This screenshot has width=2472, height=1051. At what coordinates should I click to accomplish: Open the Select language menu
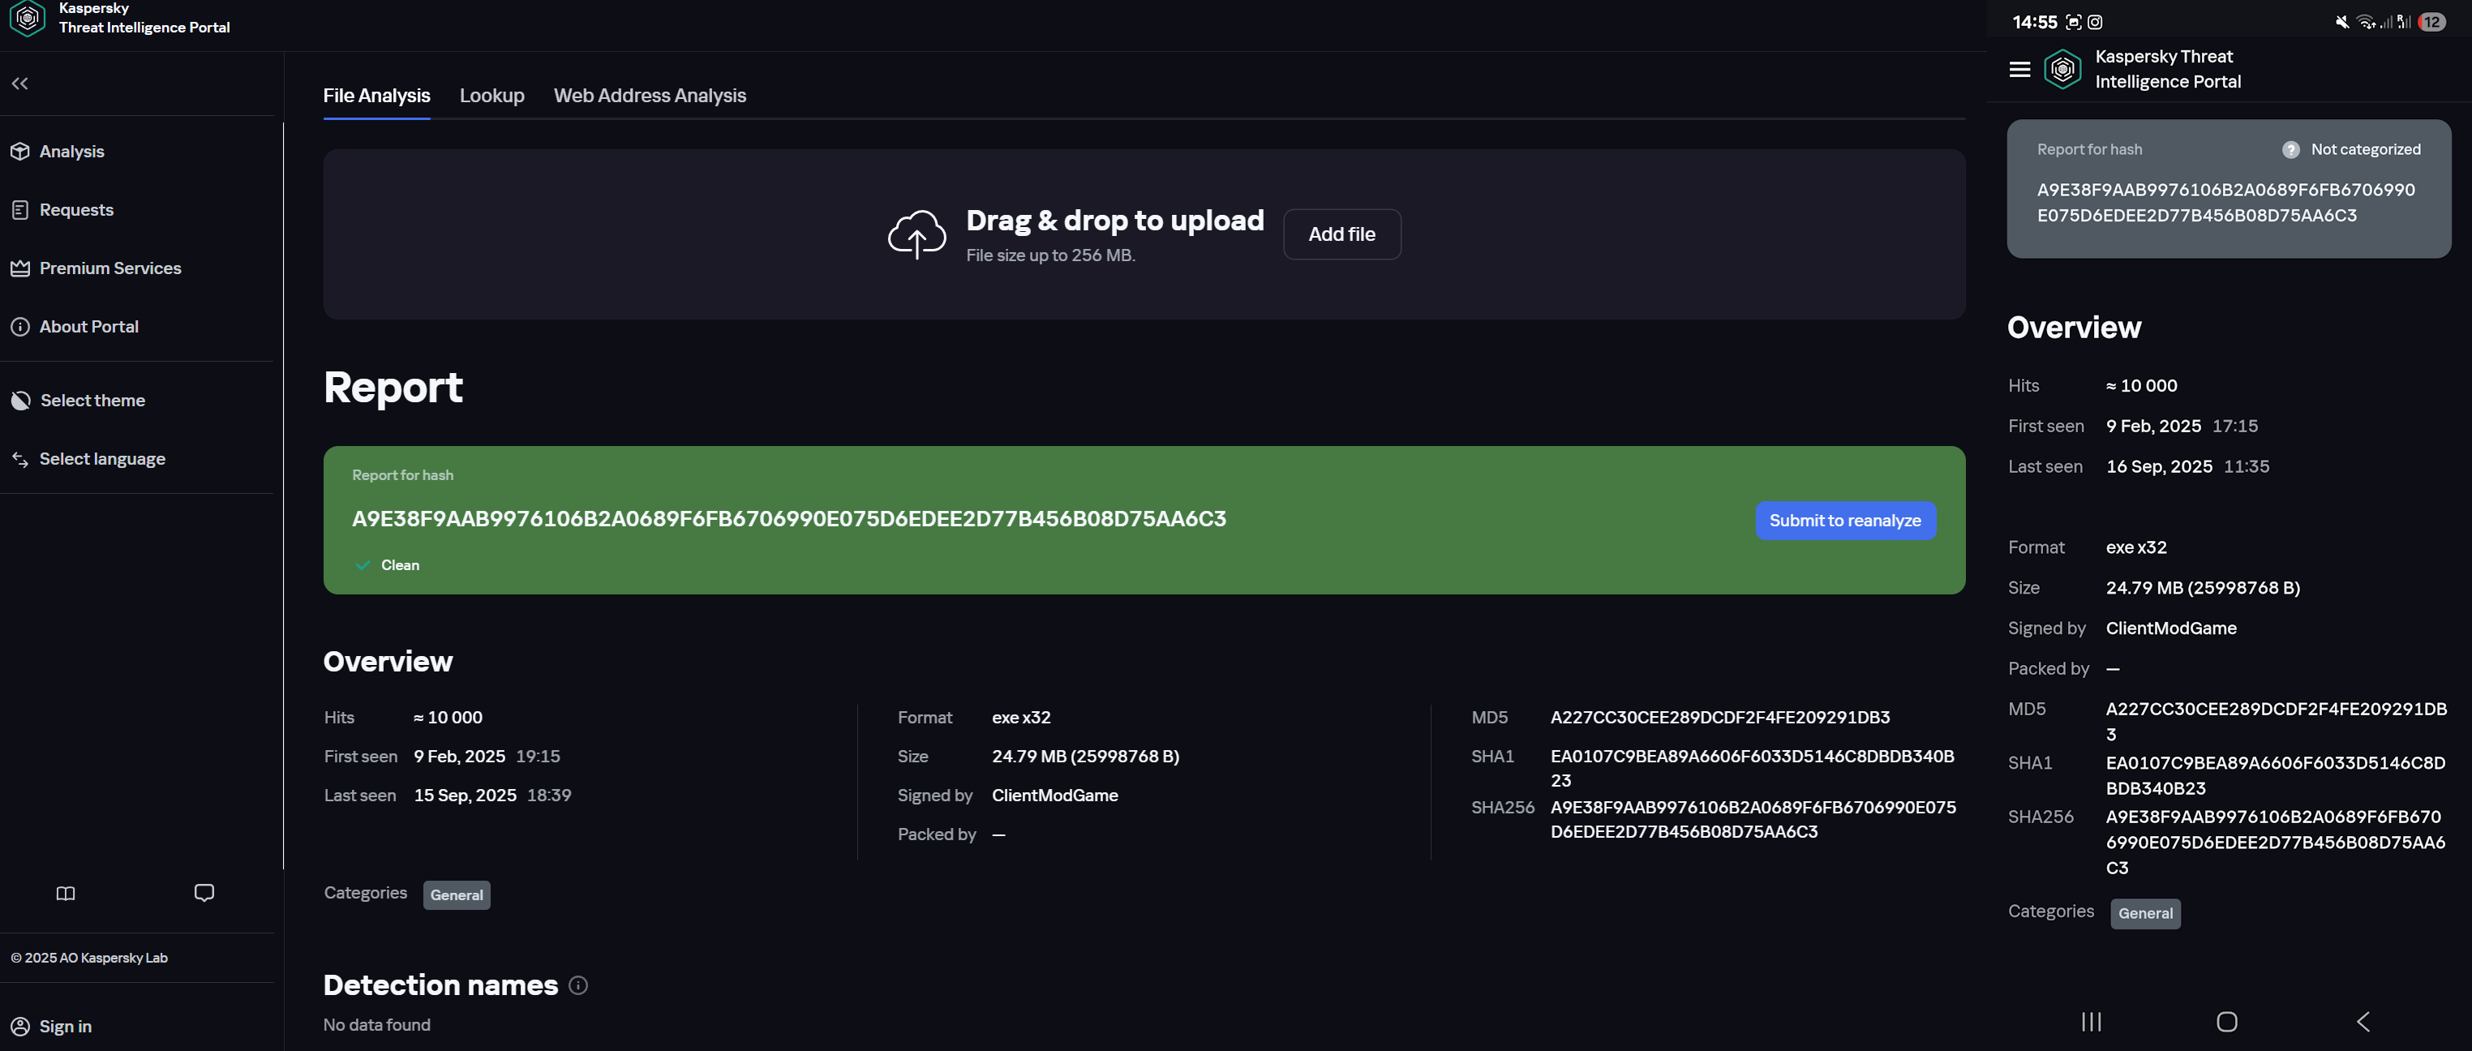pos(101,460)
